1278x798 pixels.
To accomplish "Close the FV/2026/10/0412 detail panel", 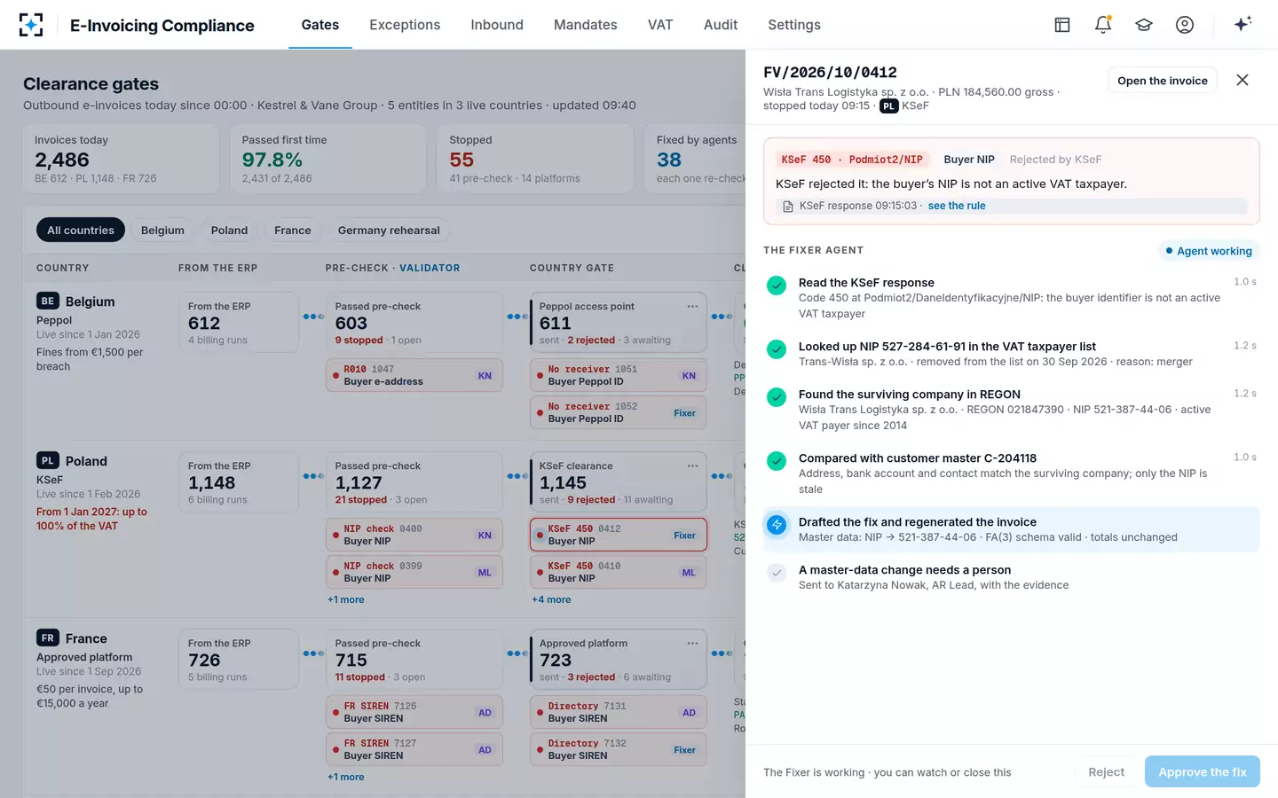I will 1242,80.
